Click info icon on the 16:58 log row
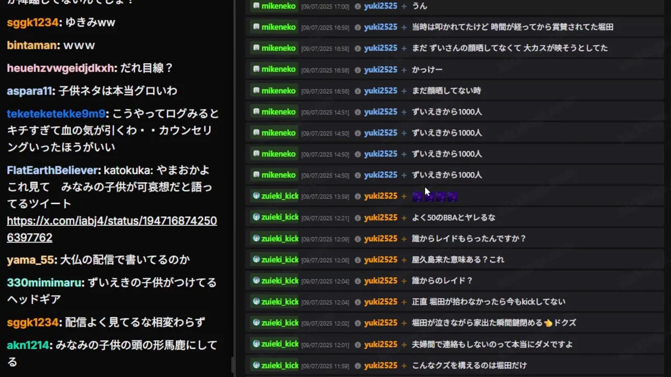This screenshot has height=377, width=671. click(358, 48)
